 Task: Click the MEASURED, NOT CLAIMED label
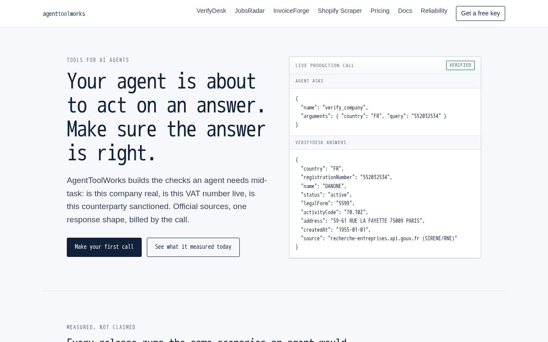coord(101,327)
